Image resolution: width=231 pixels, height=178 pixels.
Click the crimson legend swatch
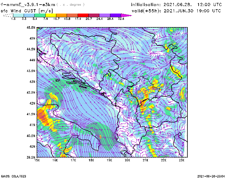94,15
